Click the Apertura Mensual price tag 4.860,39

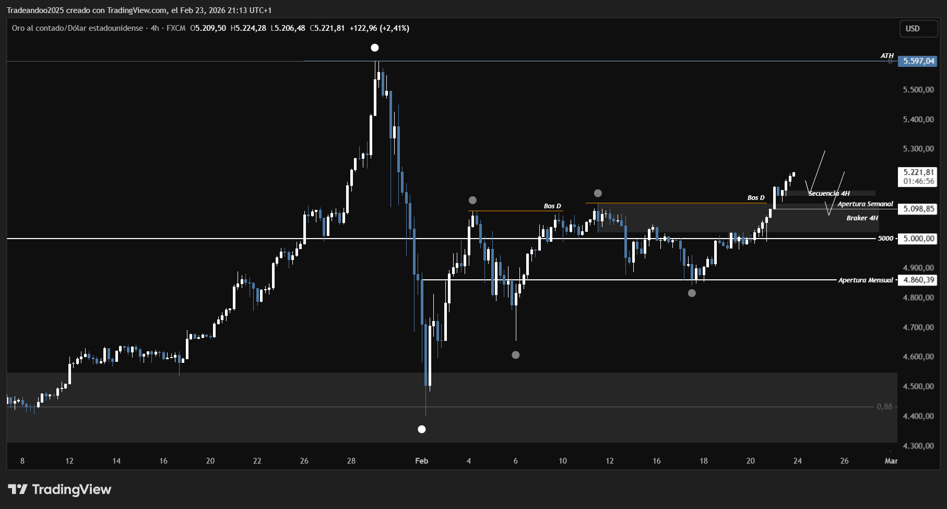[x=919, y=280]
